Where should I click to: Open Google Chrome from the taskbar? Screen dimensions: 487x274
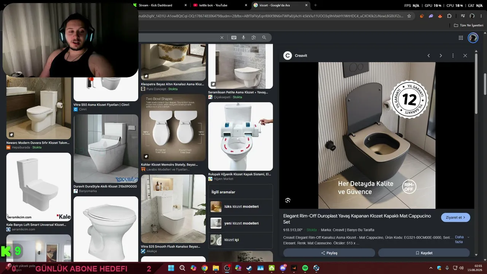click(205, 268)
